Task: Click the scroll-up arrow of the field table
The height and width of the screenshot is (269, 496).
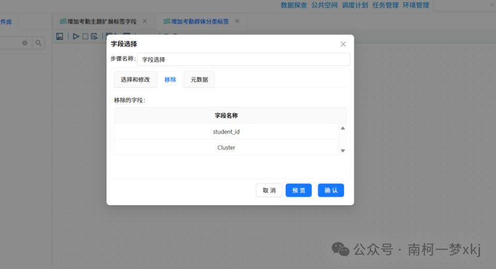Action: click(342, 128)
